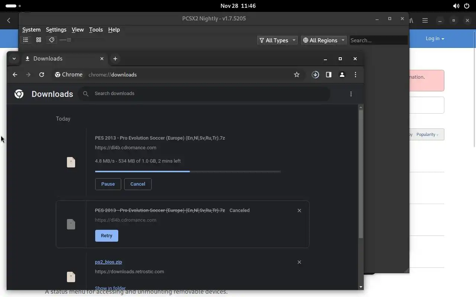Open power menu in system tray
This screenshot has width=476, height=297.
[x=467, y=6]
